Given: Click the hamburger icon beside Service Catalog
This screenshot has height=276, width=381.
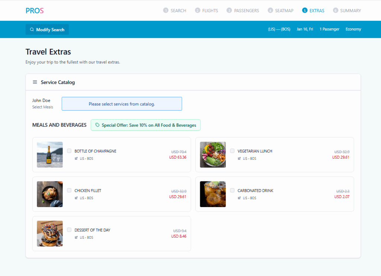Looking at the screenshot, I should coord(35,82).
